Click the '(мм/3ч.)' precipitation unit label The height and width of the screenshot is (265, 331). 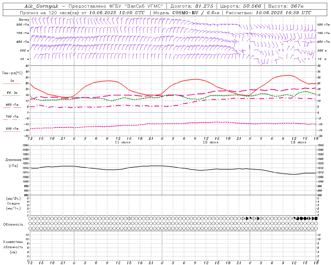[x=13, y=198]
